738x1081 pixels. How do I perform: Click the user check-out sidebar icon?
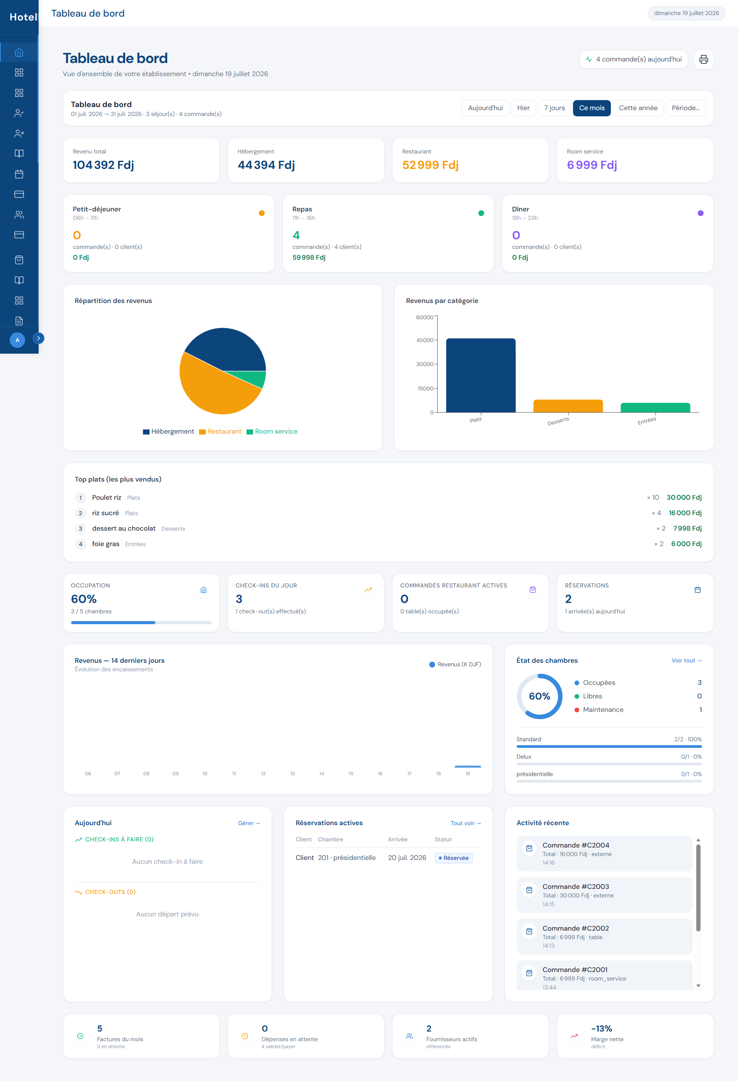coord(19,133)
